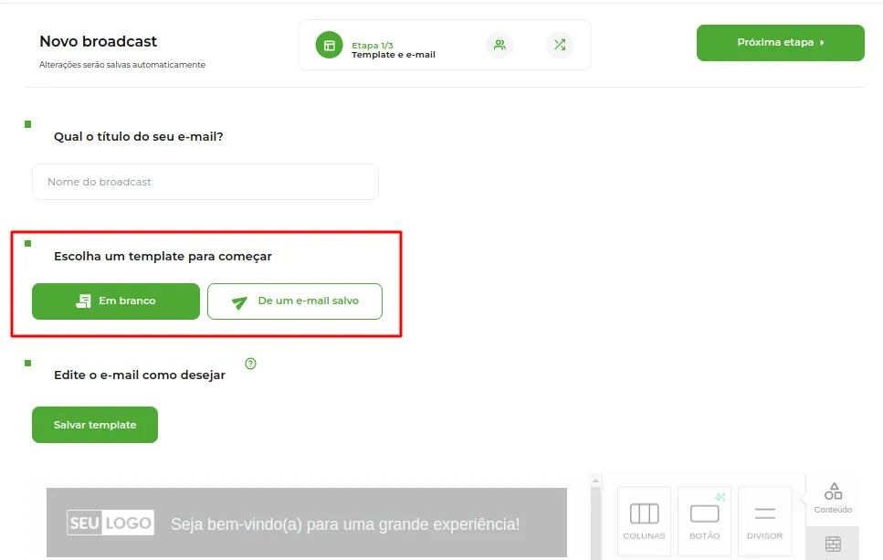883x560 pixels.
Task: Click the Seja bem-vindo(a) header text
Action: 345,524
